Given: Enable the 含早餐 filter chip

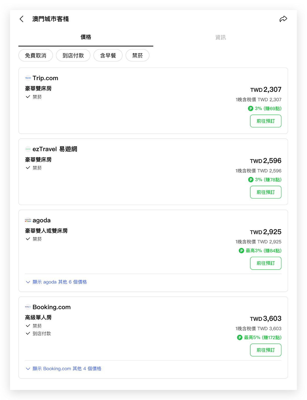Looking at the screenshot, I should coord(108,56).
